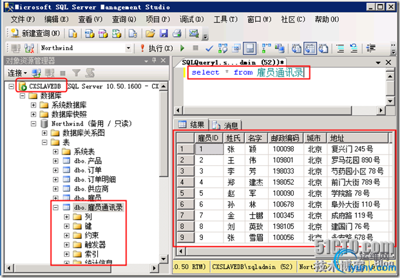The image size is (400, 278).
Task: Click the 地址 column header
Action: coord(357,138)
